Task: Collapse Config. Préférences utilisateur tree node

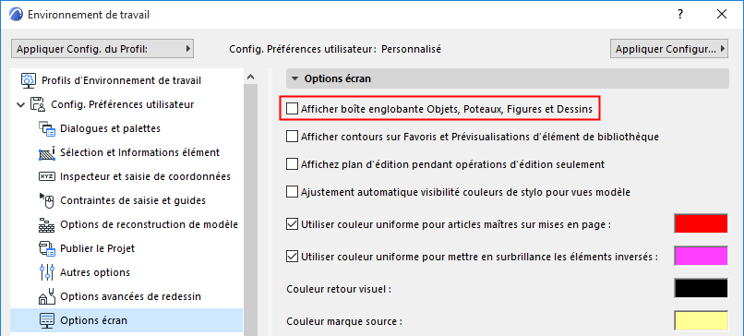Action: coord(21,104)
